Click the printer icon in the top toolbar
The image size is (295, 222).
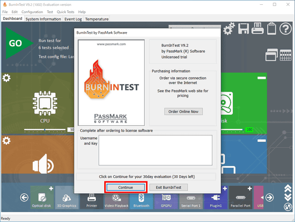258,28
